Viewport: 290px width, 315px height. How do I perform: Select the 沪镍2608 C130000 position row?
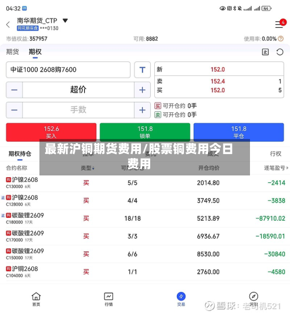click(145, 183)
